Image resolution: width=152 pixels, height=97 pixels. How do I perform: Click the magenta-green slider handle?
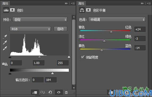(x=104, y=41)
